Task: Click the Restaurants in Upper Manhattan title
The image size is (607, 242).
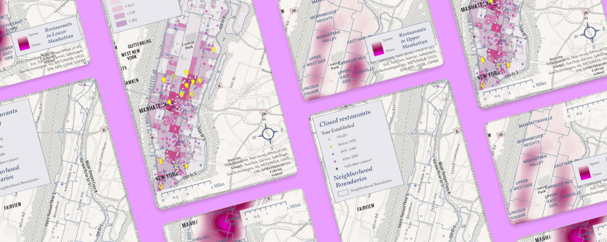Action: 413,38
